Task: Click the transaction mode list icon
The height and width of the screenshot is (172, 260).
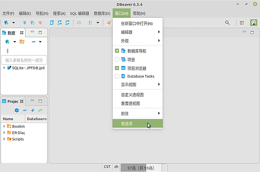Action: coord(91,23)
